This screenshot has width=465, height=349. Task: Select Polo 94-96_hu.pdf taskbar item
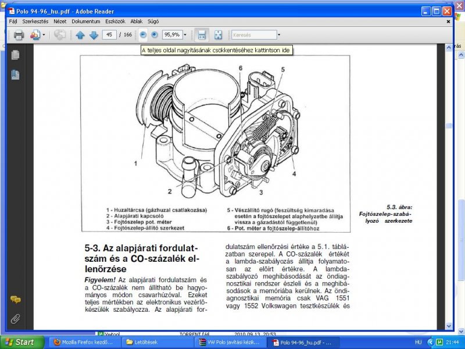click(x=302, y=342)
